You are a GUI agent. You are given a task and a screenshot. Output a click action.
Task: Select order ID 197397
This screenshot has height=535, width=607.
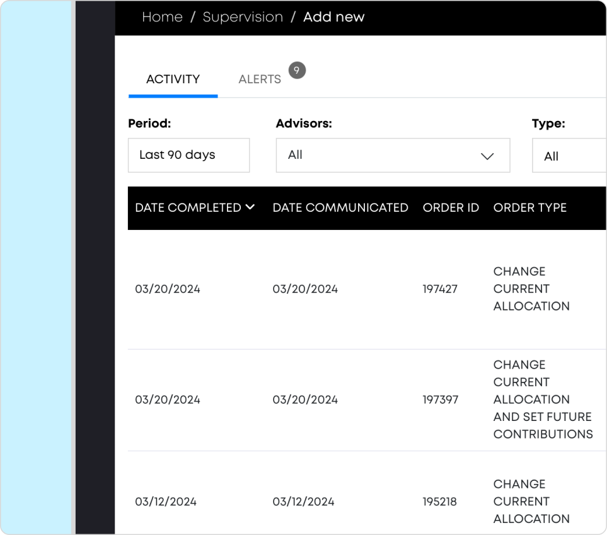pyautogui.click(x=440, y=400)
